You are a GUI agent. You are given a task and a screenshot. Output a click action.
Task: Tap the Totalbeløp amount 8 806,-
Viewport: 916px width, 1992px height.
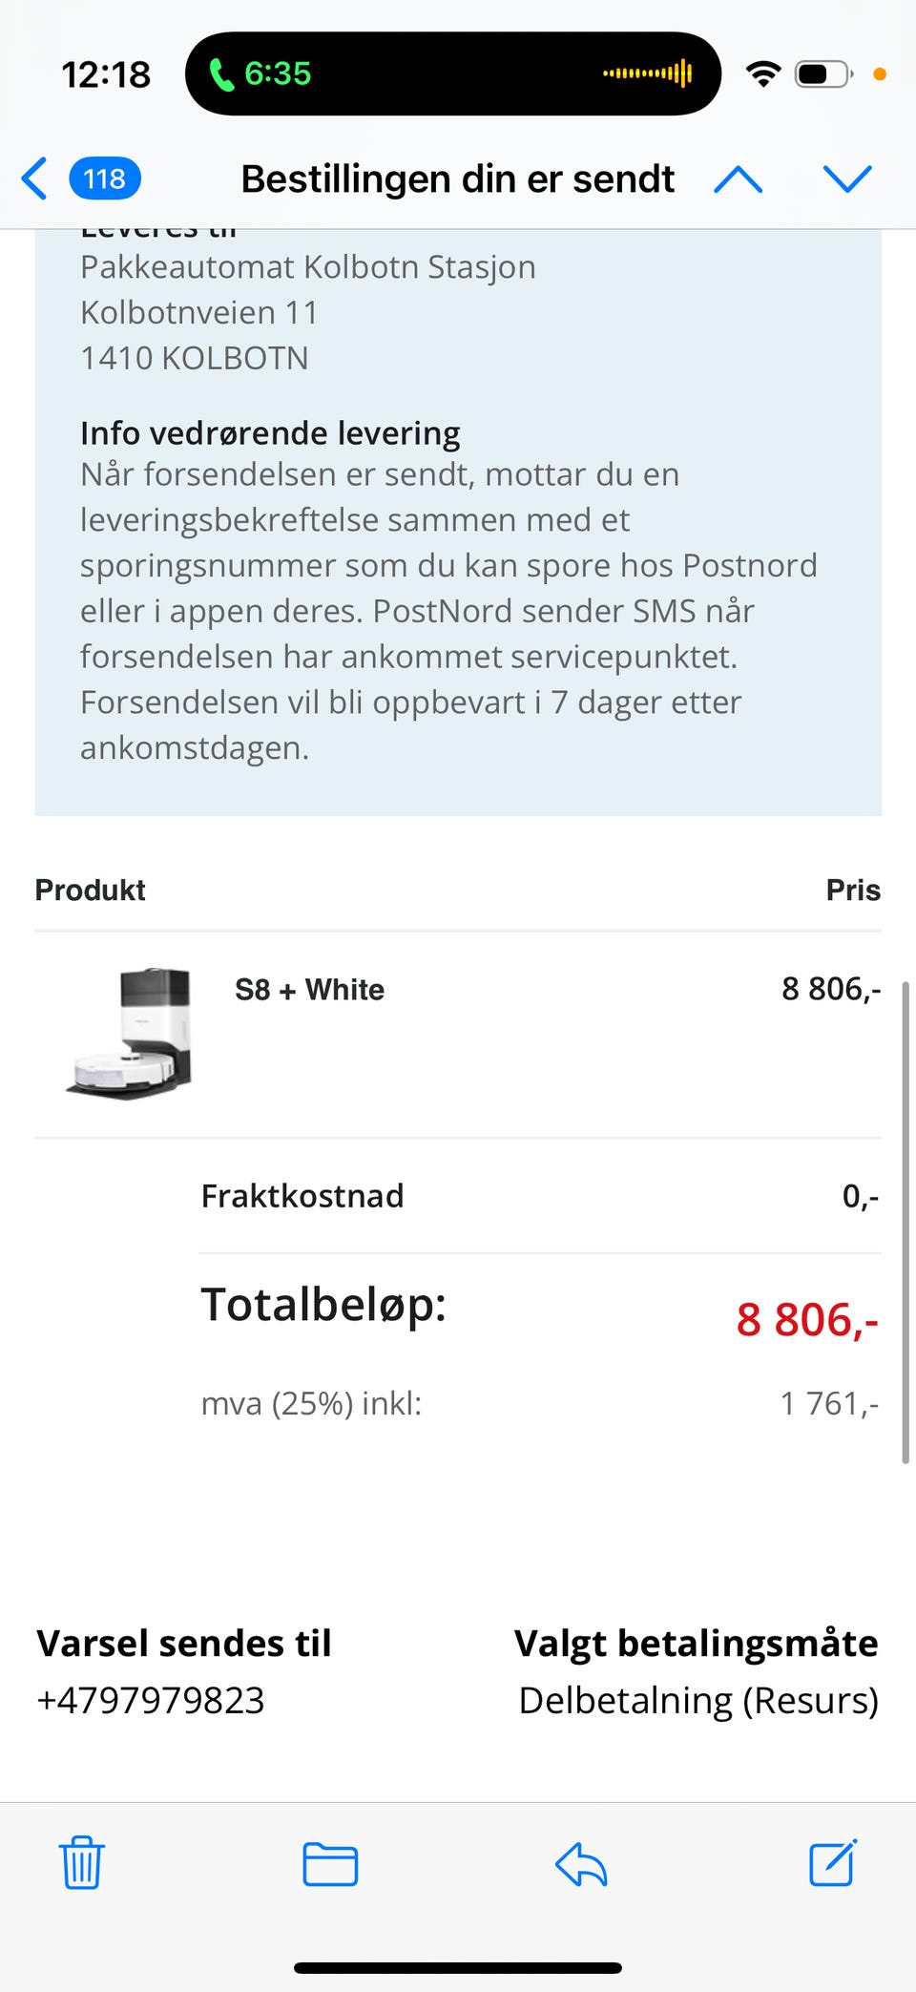click(x=806, y=1320)
